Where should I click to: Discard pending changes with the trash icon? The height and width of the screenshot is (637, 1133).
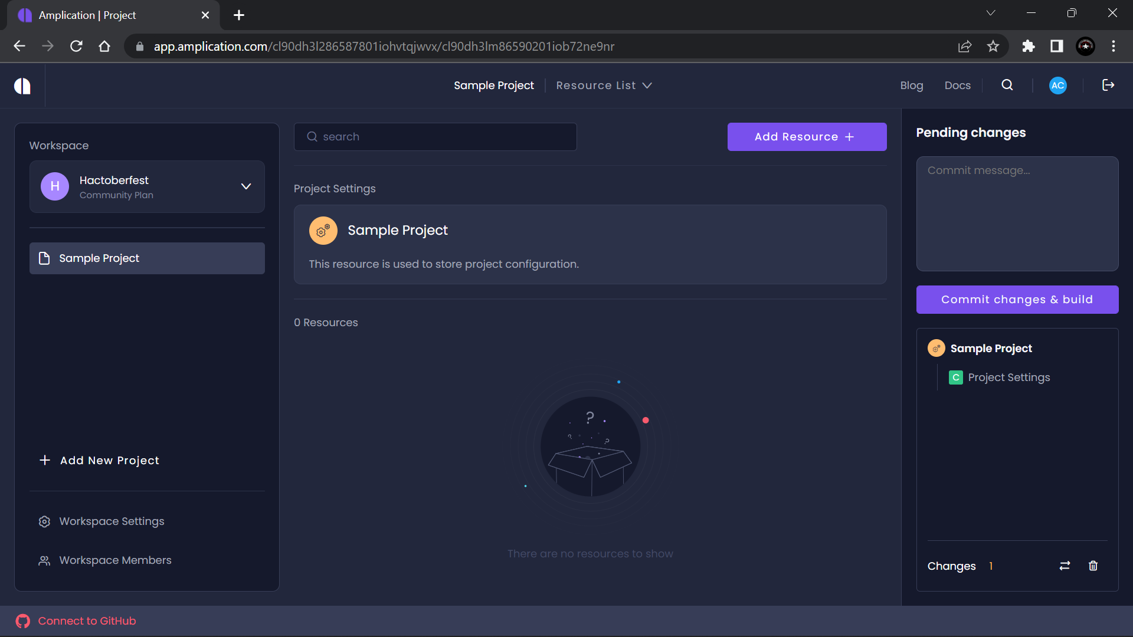click(1092, 566)
